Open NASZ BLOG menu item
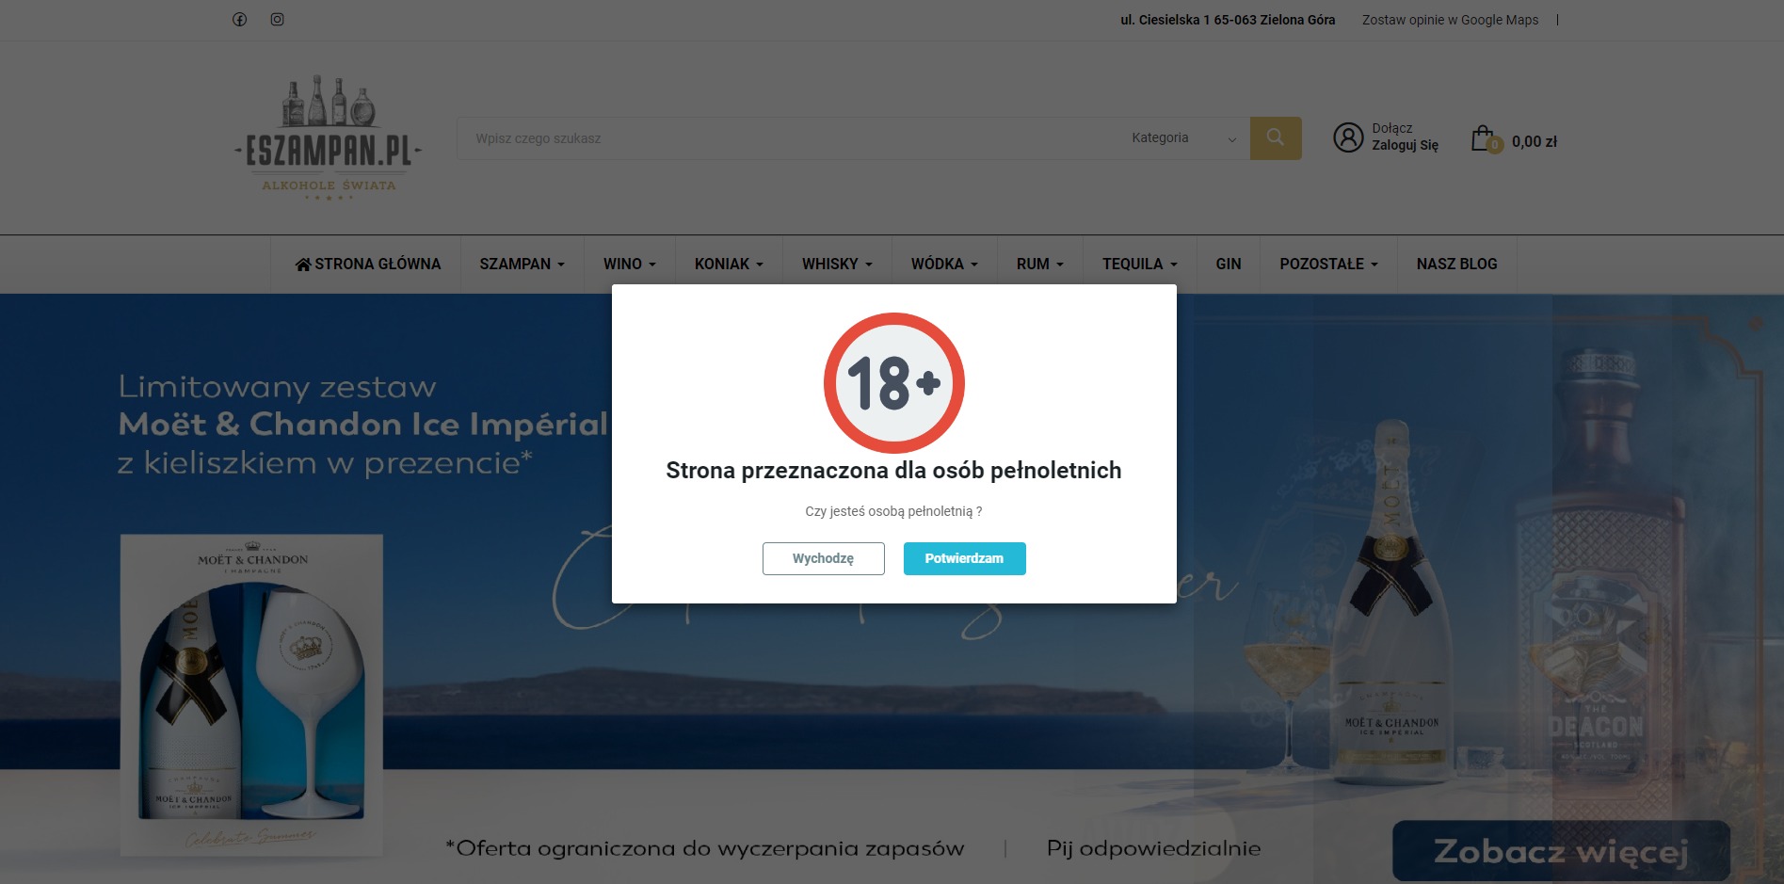 [1456, 264]
